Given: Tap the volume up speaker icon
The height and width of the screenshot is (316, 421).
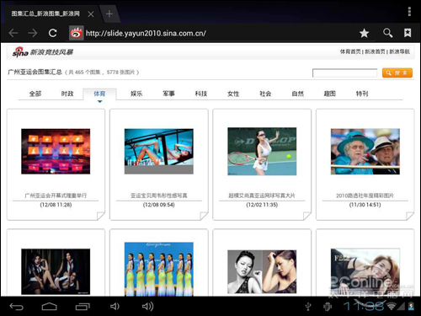Looking at the screenshot, I should click(x=147, y=306).
